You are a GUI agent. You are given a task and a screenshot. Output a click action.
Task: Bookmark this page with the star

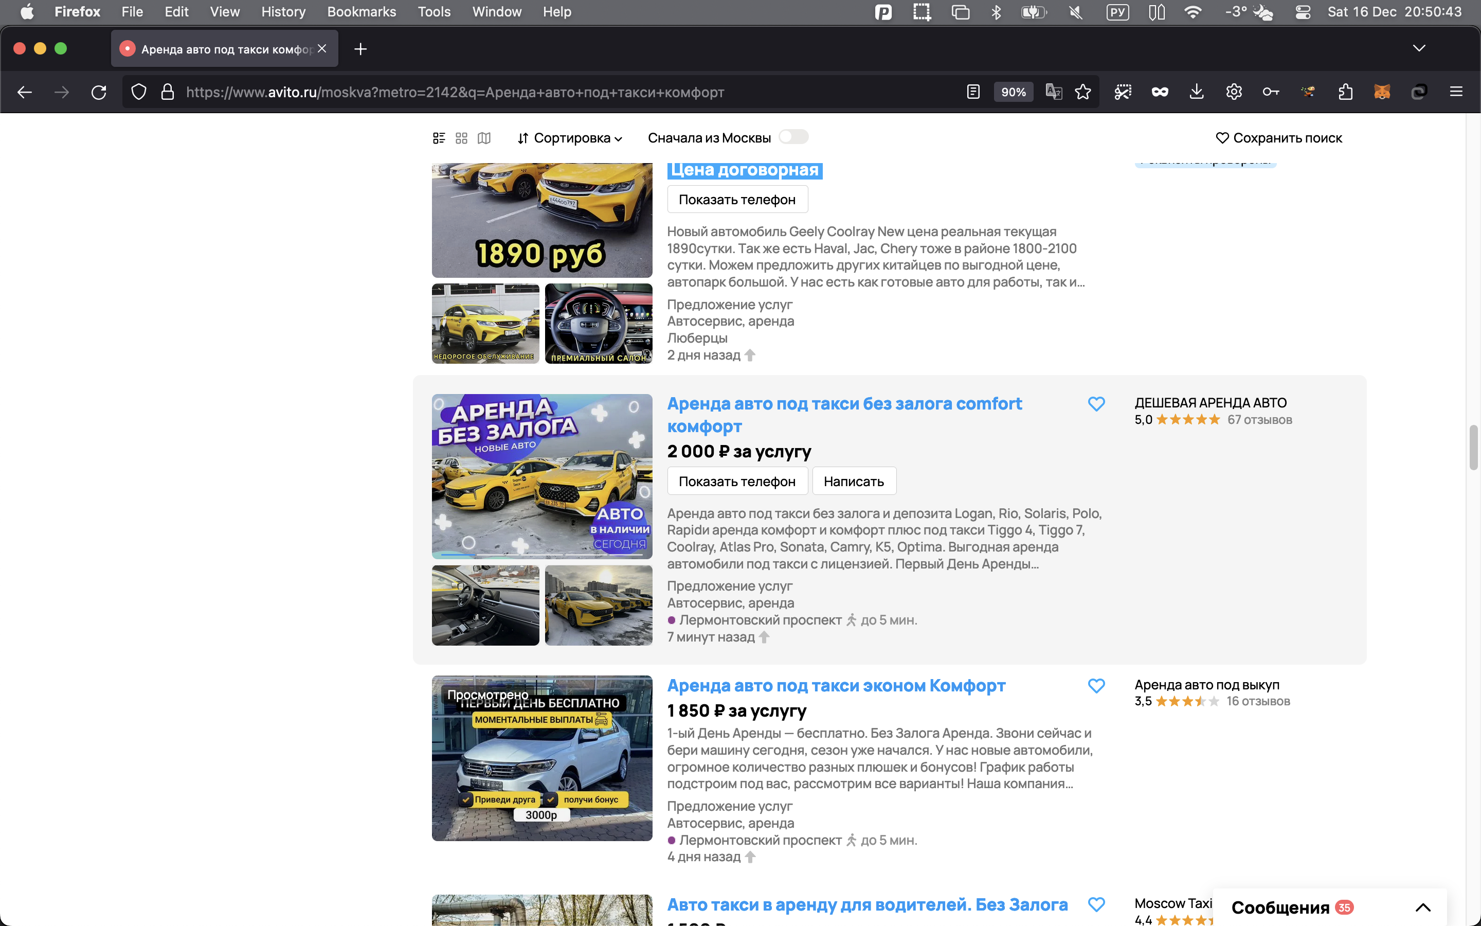click(1082, 92)
